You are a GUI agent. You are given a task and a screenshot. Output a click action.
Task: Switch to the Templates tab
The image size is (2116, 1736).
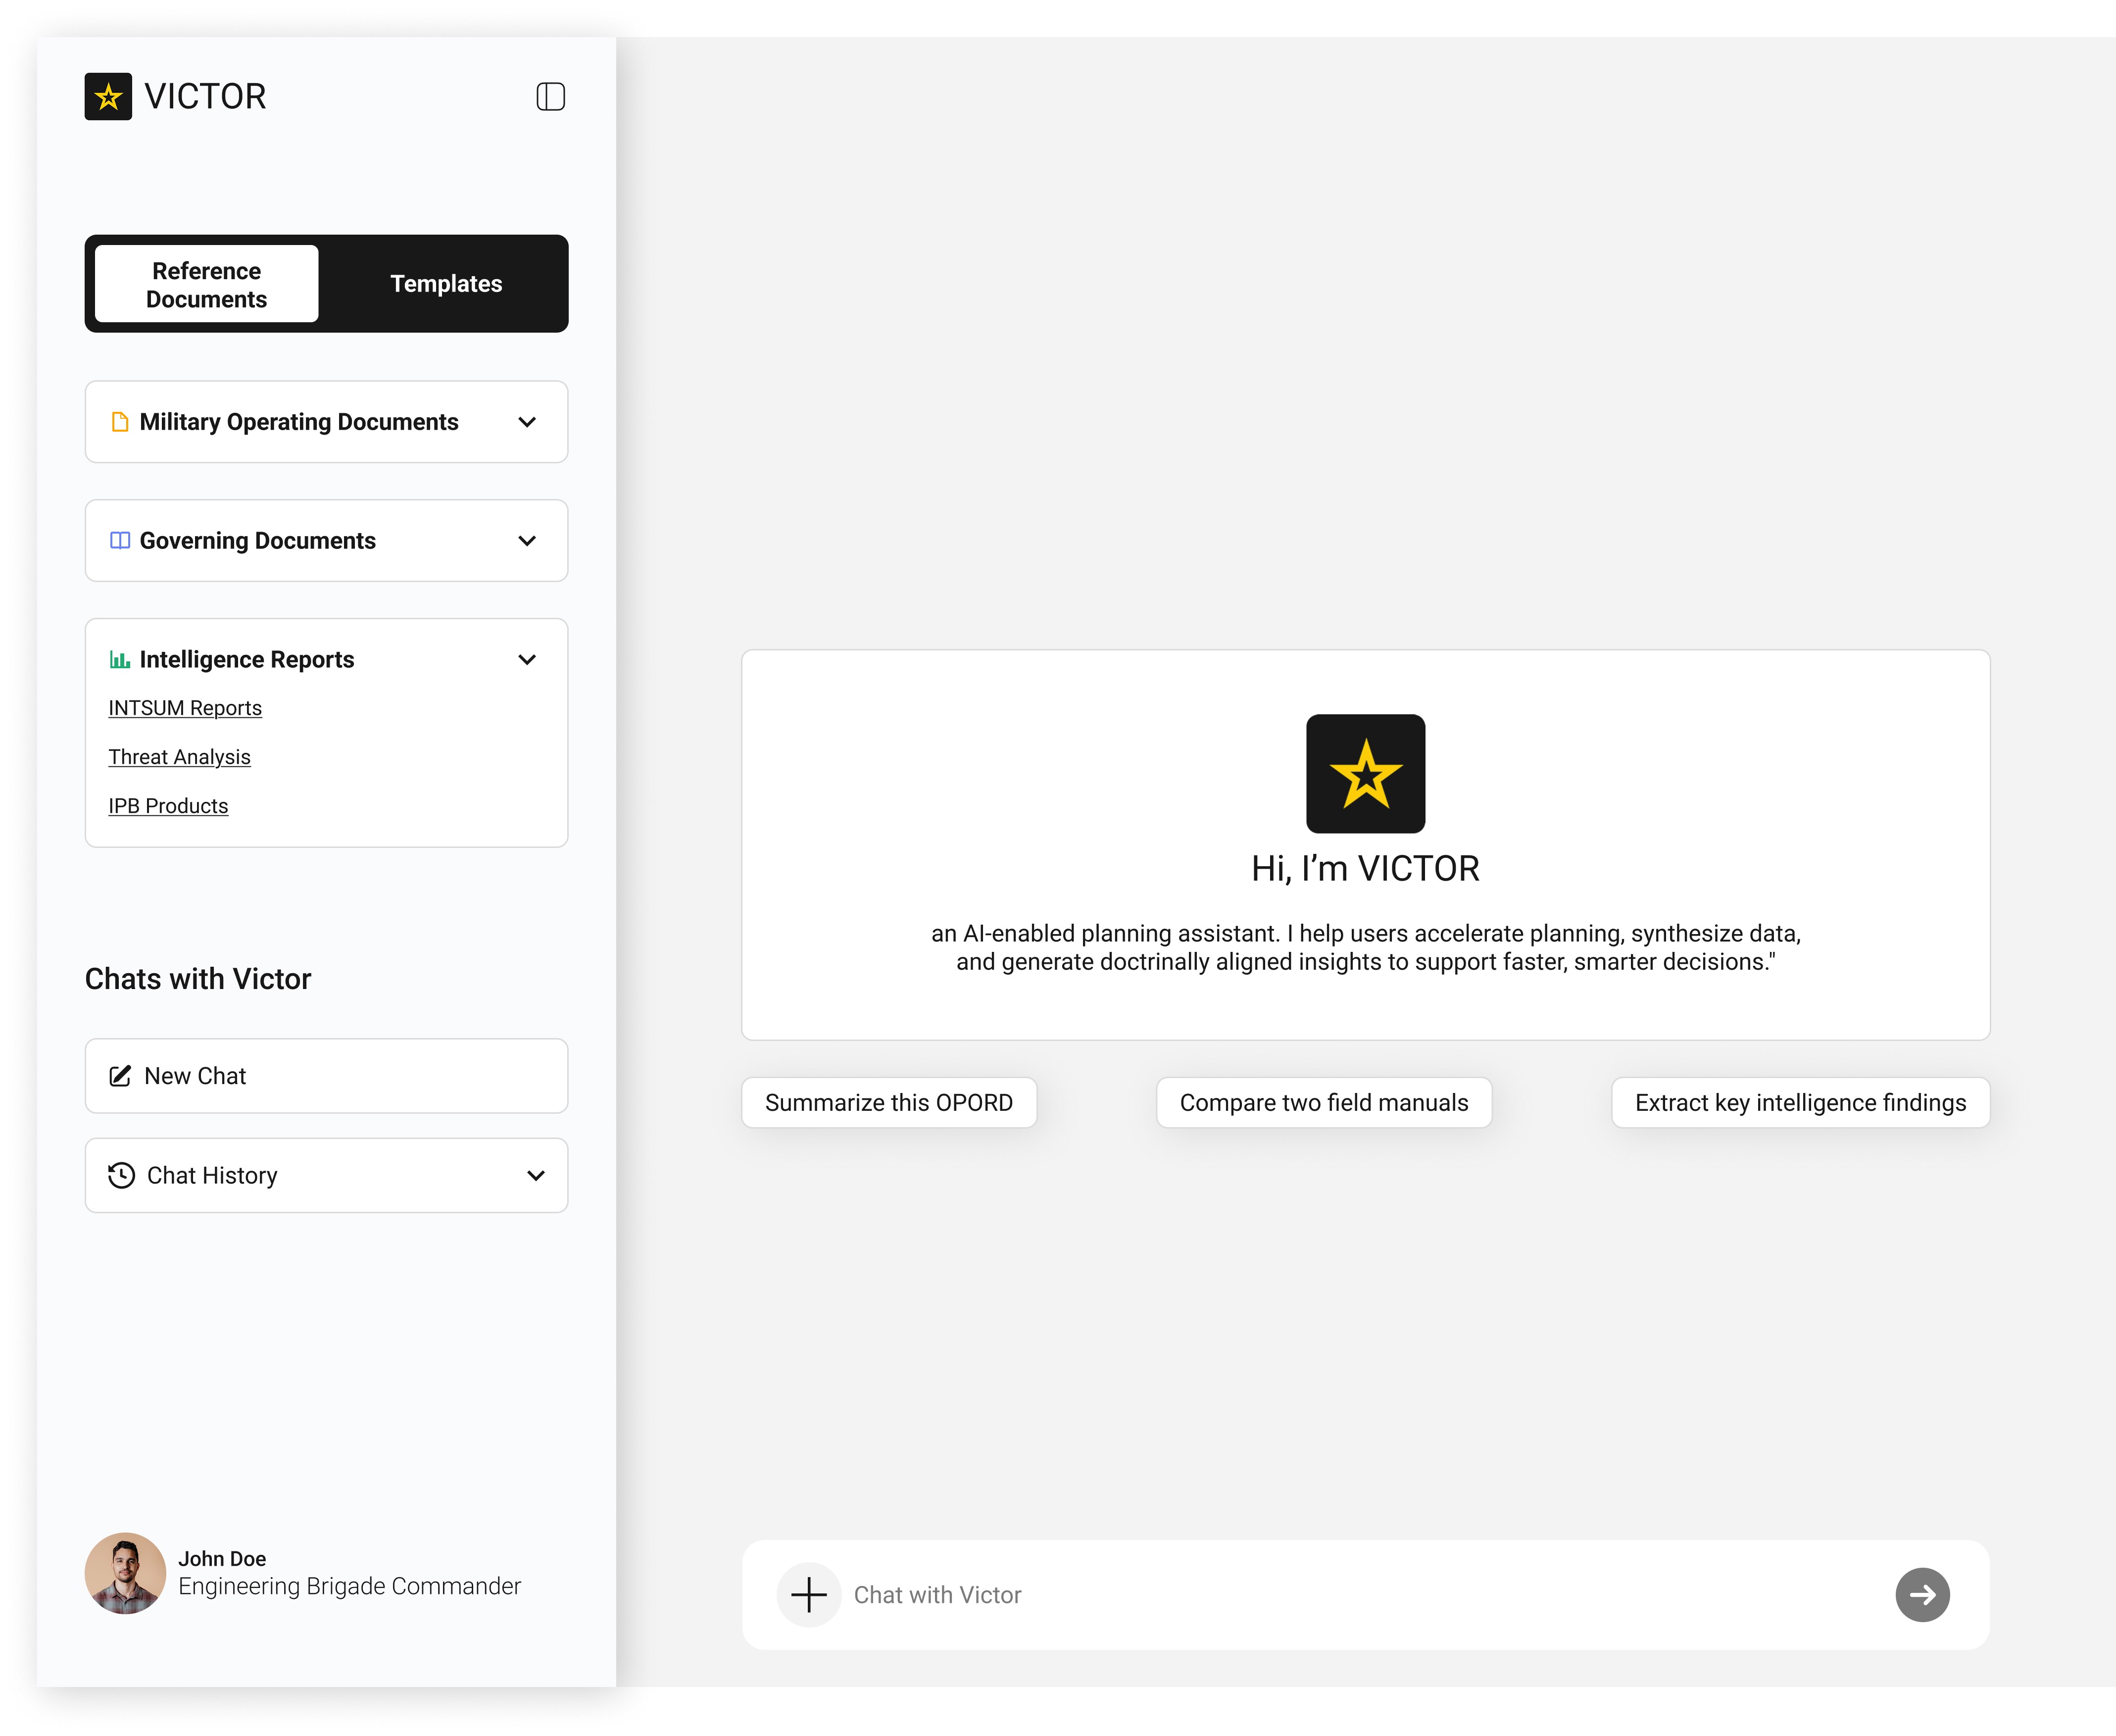click(x=446, y=284)
